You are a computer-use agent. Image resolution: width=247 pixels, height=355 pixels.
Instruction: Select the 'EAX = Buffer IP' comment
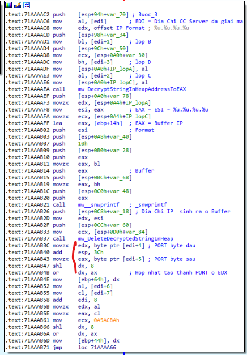[x=159, y=123]
